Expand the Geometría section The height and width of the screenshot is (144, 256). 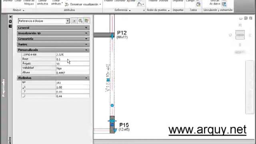[53, 39]
